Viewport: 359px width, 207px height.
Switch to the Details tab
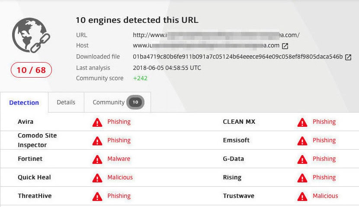tap(66, 102)
